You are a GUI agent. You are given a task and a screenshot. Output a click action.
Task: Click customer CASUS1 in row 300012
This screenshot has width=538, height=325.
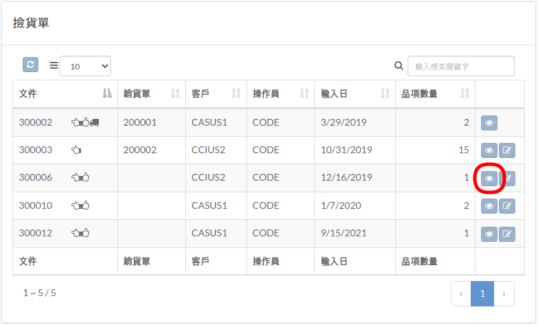[x=209, y=233]
